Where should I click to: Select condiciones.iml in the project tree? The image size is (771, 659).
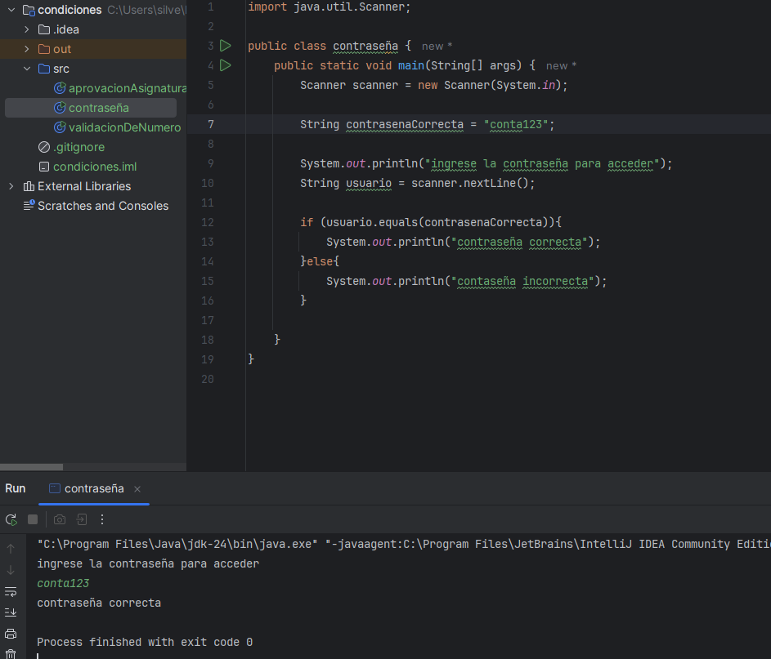click(95, 167)
